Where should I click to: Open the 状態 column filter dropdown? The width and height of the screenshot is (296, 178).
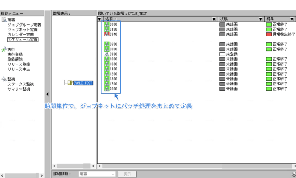click(260, 19)
